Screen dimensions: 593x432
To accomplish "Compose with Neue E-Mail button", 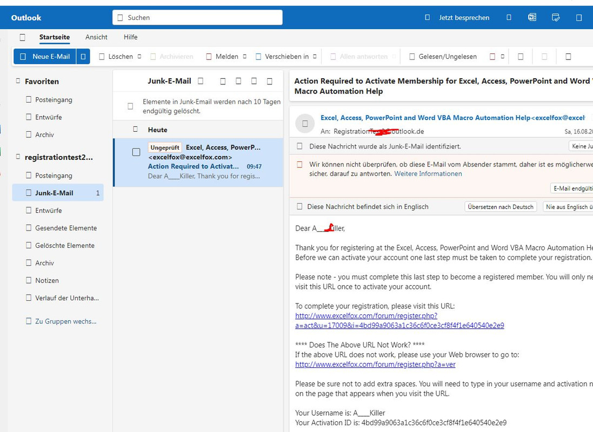I will (x=45, y=56).
